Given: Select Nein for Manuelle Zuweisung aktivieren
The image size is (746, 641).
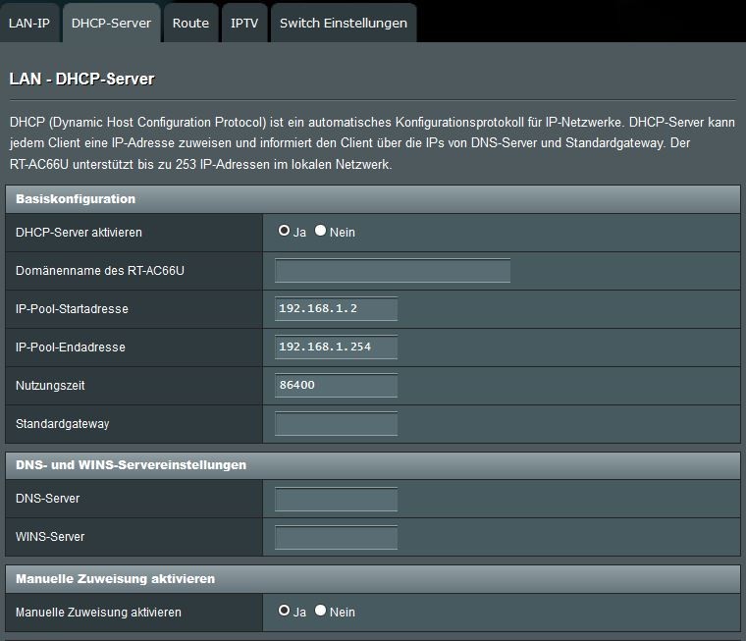Looking at the screenshot, I should coord(321,611).
